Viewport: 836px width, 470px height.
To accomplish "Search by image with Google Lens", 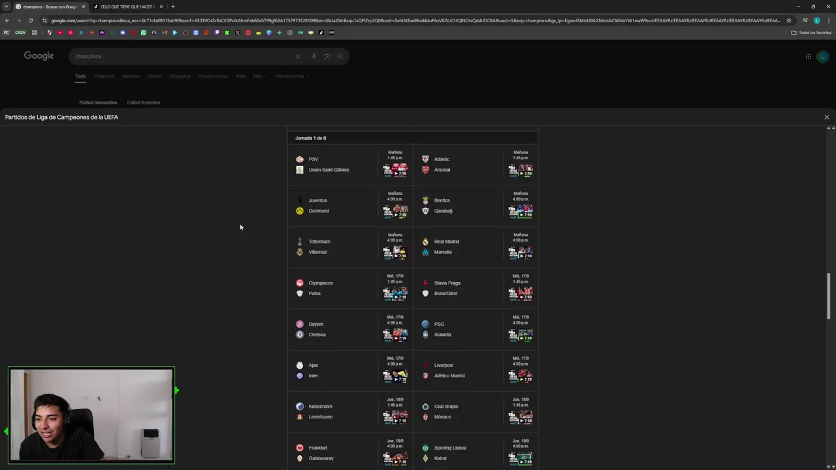I will click(327, 57).
